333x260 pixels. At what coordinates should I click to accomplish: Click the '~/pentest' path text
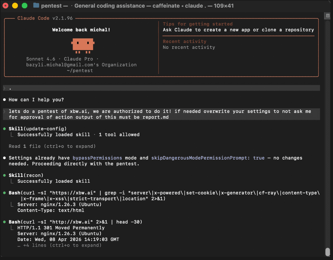pos(80,71)
